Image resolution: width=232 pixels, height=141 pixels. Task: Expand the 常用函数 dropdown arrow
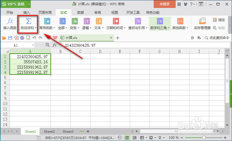tap(54, 28)
